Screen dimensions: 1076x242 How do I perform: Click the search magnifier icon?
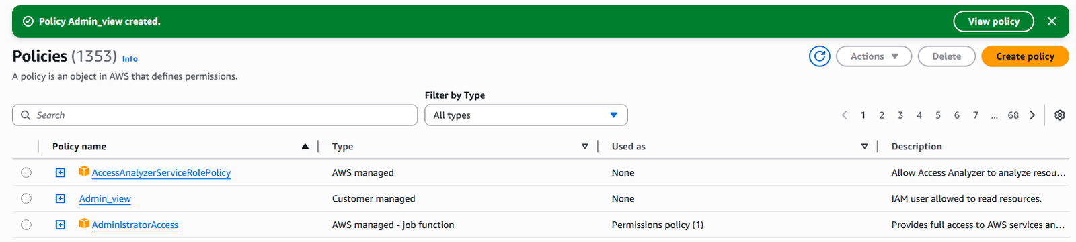coord(26,115)
